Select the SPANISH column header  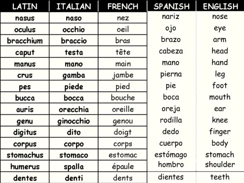(172, 6)
